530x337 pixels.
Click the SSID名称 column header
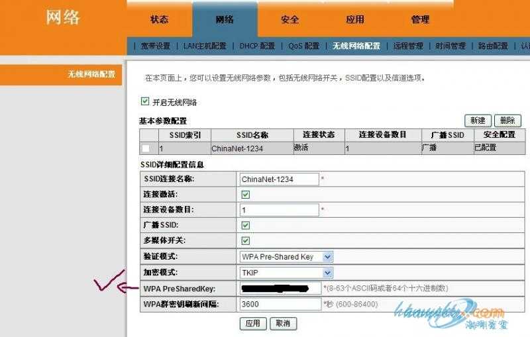tap(252, 135)
